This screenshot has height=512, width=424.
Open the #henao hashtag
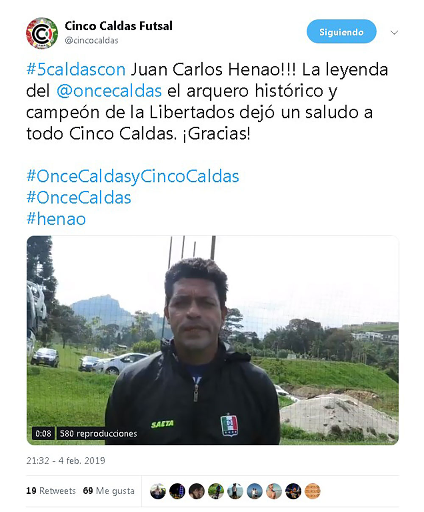pos(56,219)
